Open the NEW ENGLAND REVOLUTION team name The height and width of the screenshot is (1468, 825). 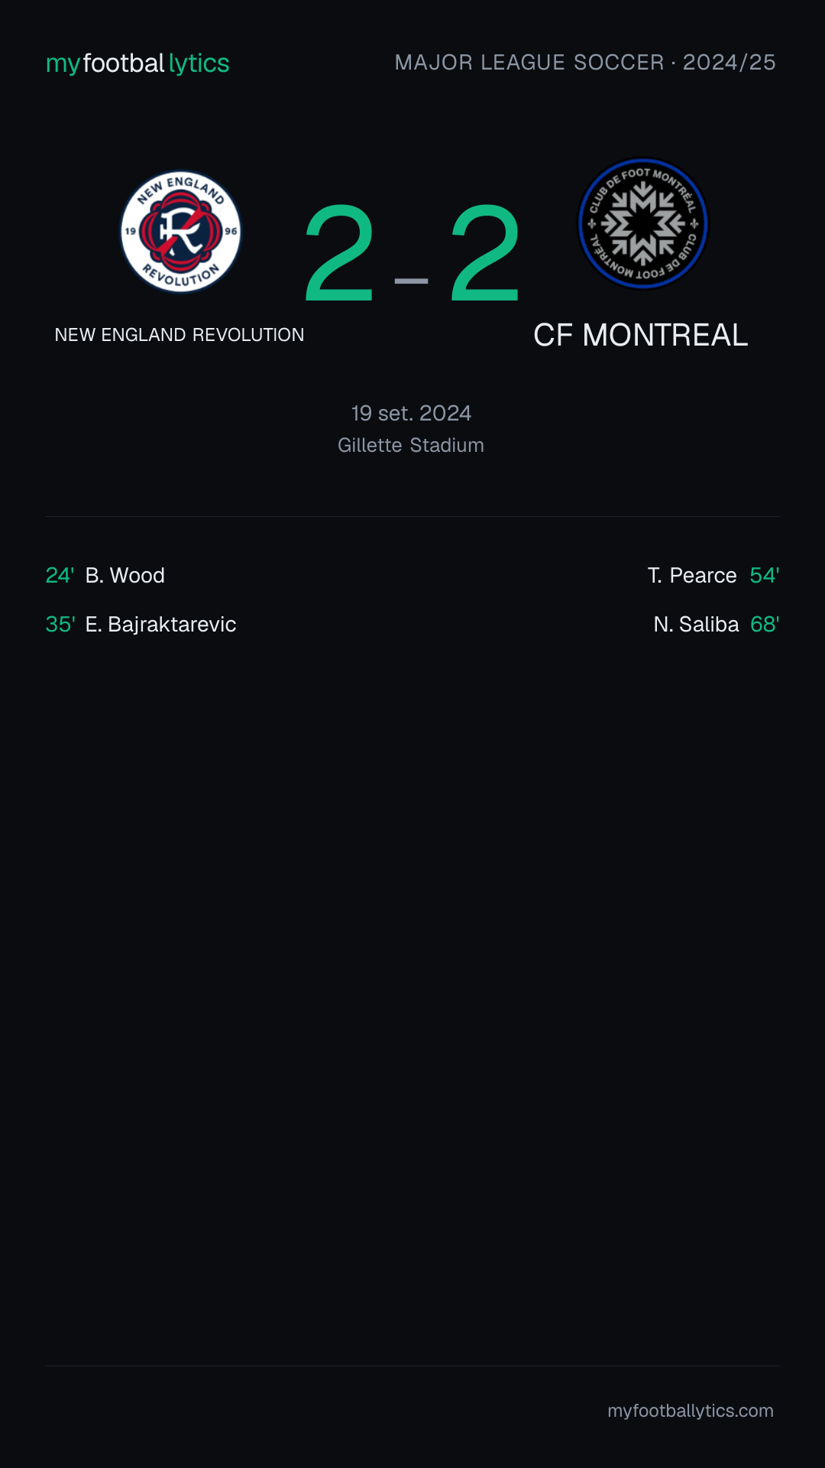click(x=180, y=335)
